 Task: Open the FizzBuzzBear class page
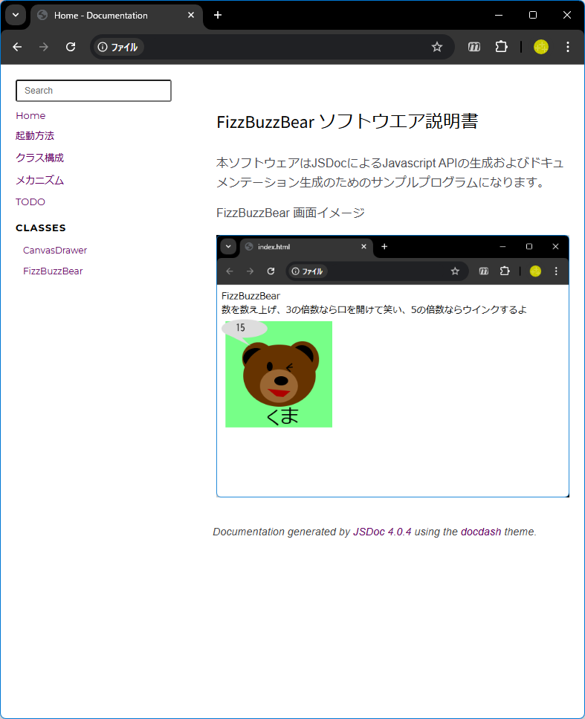point(53,271)
